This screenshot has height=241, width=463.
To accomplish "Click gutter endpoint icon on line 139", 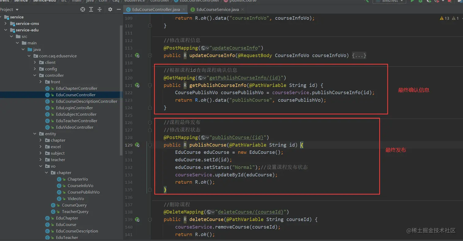I will 138,219.
